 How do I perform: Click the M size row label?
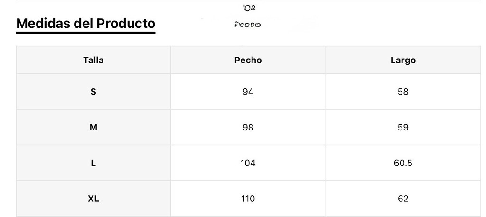pyautogui.click(x=93, y=127)
